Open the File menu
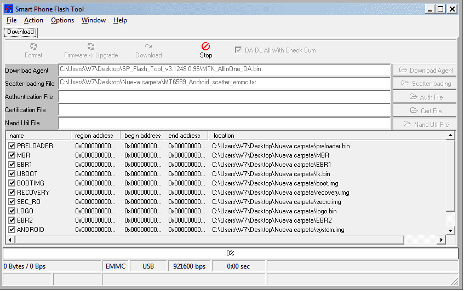This screenshot has width=464, height=291. click(x=12, y=20)
